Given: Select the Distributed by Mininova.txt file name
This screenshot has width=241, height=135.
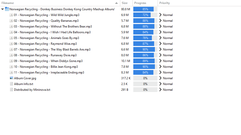Looking at the screenshot, I should pos(32,90).
